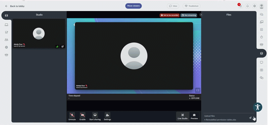Image resolution: width=268 pixels, height=125 pixels.
Task: Click the Not streaming badge
Action: click(x=189, y=15)
